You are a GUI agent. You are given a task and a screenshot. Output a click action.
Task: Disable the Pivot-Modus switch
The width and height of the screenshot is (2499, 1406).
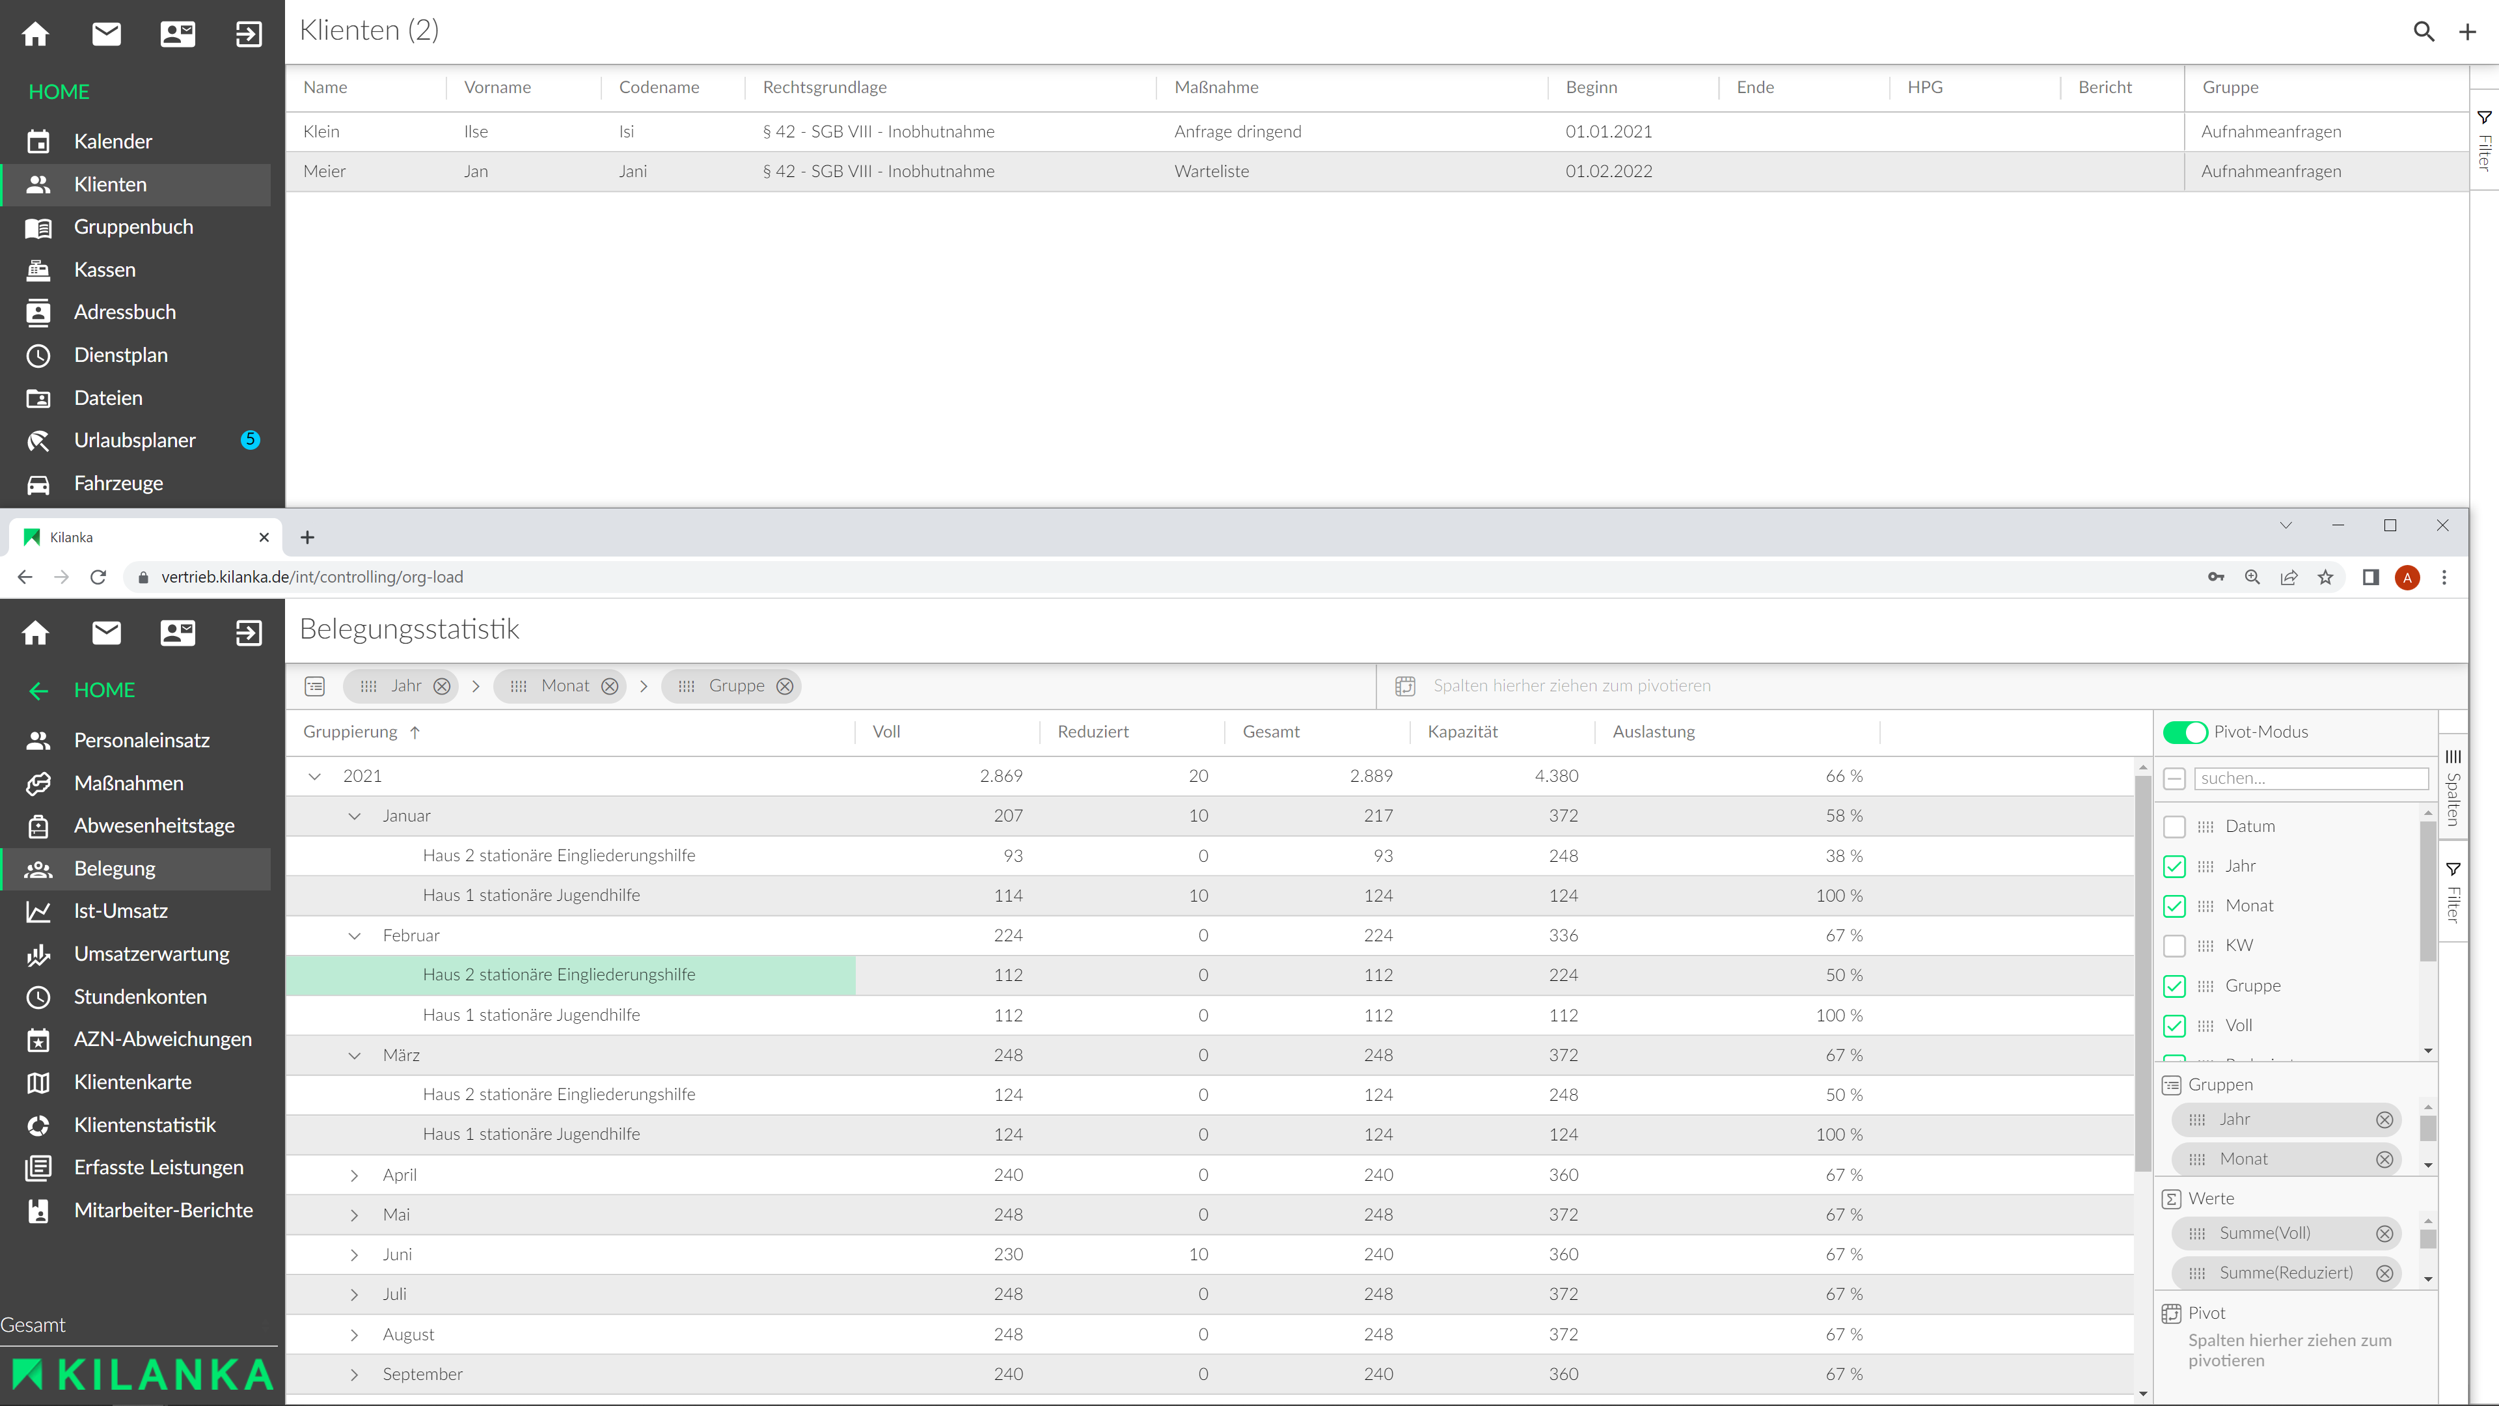[x=2185, y=732]
